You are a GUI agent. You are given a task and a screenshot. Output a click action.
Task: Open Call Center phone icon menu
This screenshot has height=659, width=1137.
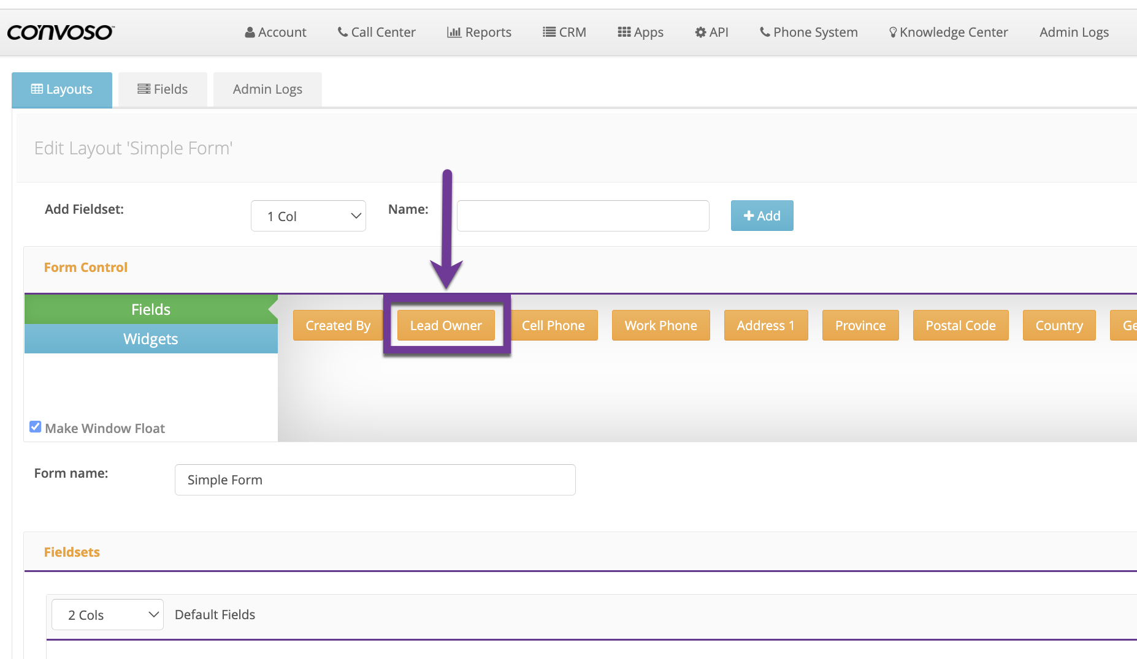click(377, 32)
